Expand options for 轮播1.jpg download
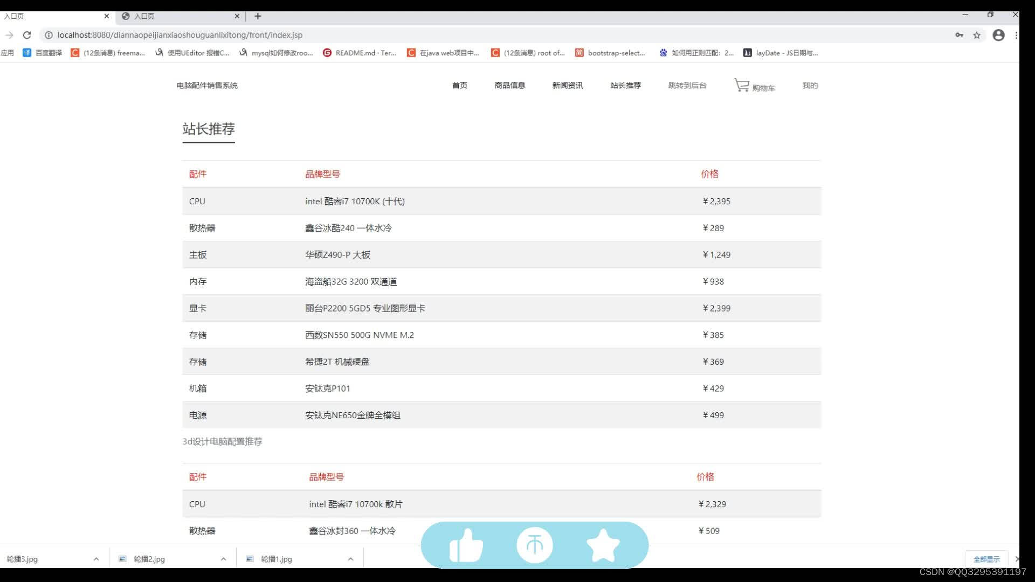This screenshot has width=1035, height=582. click(x=350, y=559)
